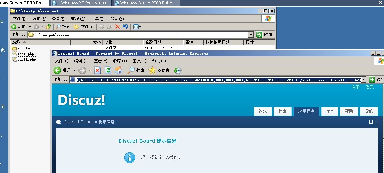Open 帮助(H) menu in Explorer window

click(117, 18)
